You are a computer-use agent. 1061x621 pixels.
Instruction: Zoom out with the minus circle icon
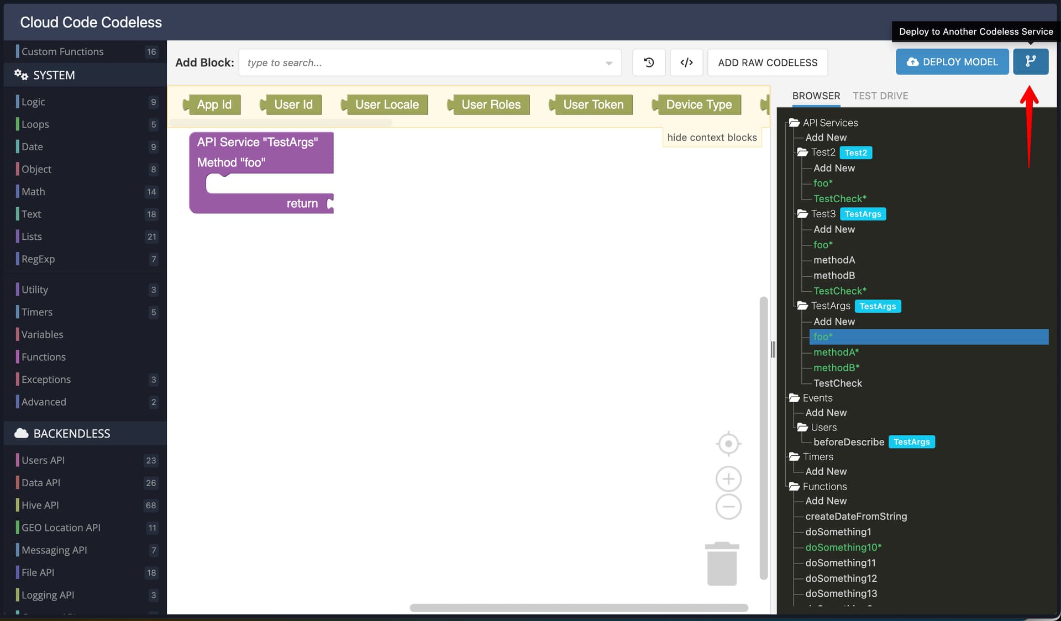tap(728, 507)
